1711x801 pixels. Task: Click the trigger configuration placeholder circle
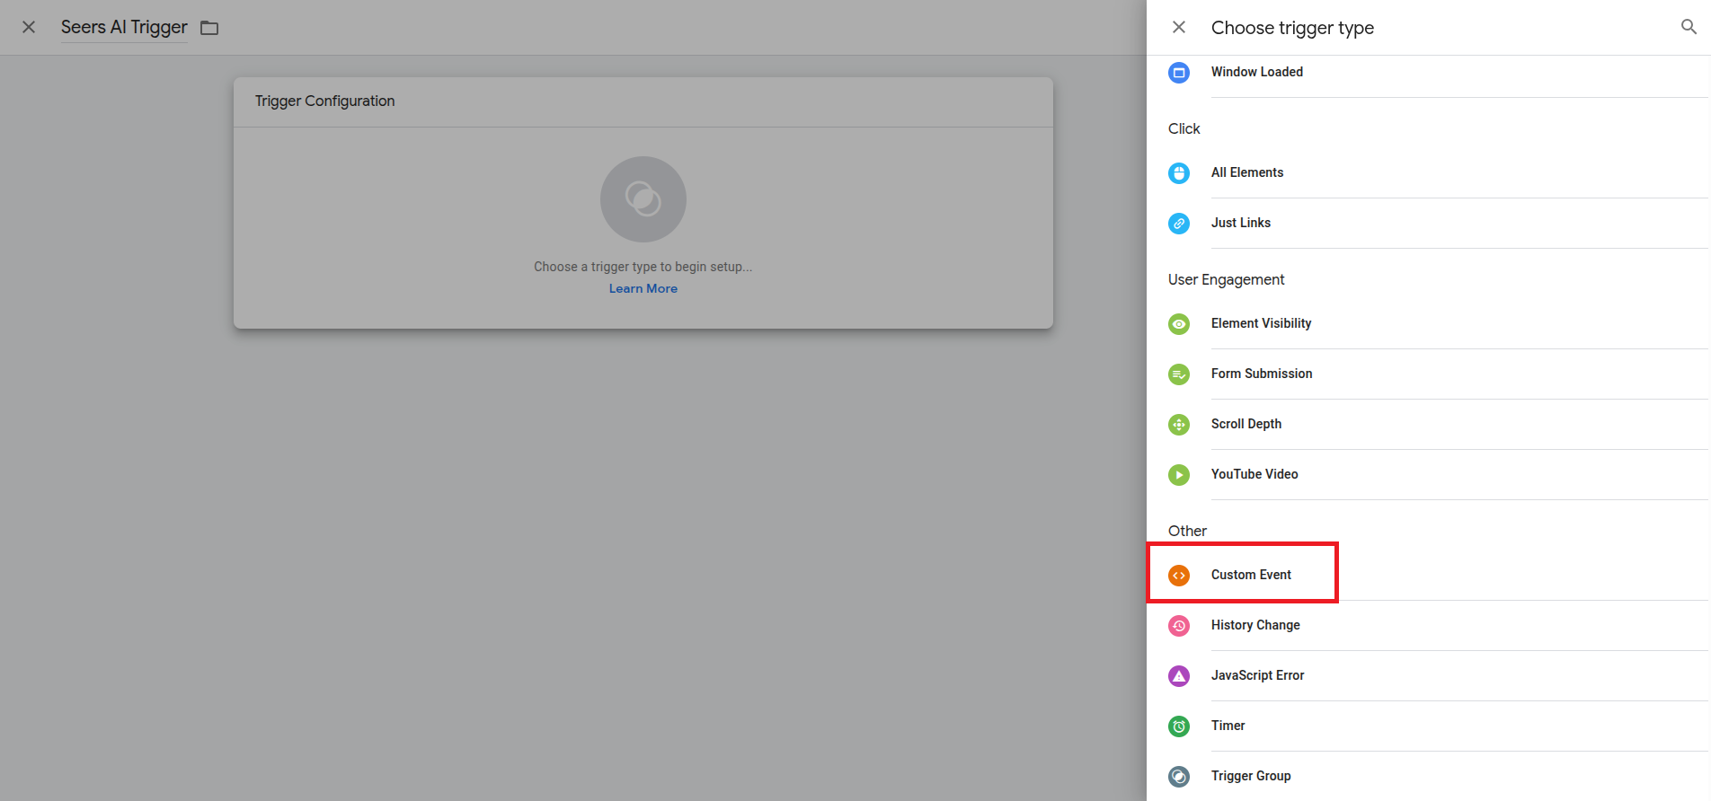click(643, 199)
